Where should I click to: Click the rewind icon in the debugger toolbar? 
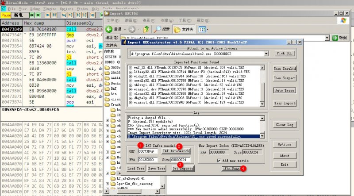(32, 15)
